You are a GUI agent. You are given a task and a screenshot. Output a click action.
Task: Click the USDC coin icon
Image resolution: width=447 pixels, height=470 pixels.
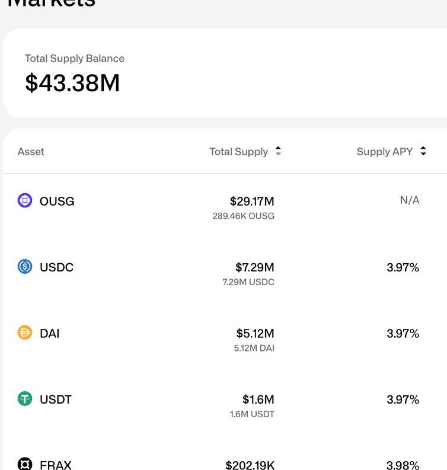[x=25, y=267]
